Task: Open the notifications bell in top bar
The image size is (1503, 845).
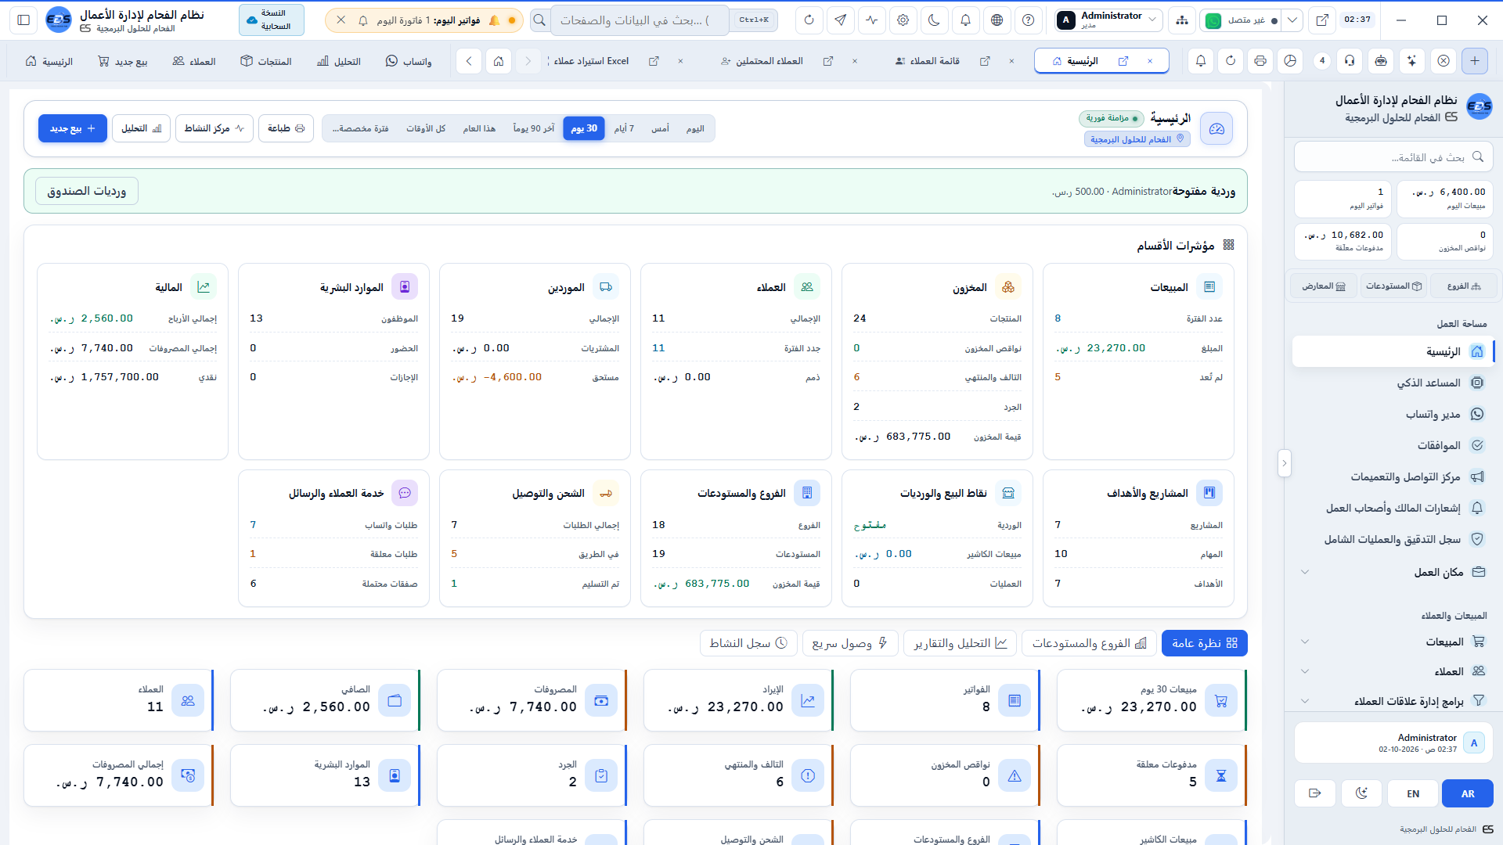Action: point(965,20)
